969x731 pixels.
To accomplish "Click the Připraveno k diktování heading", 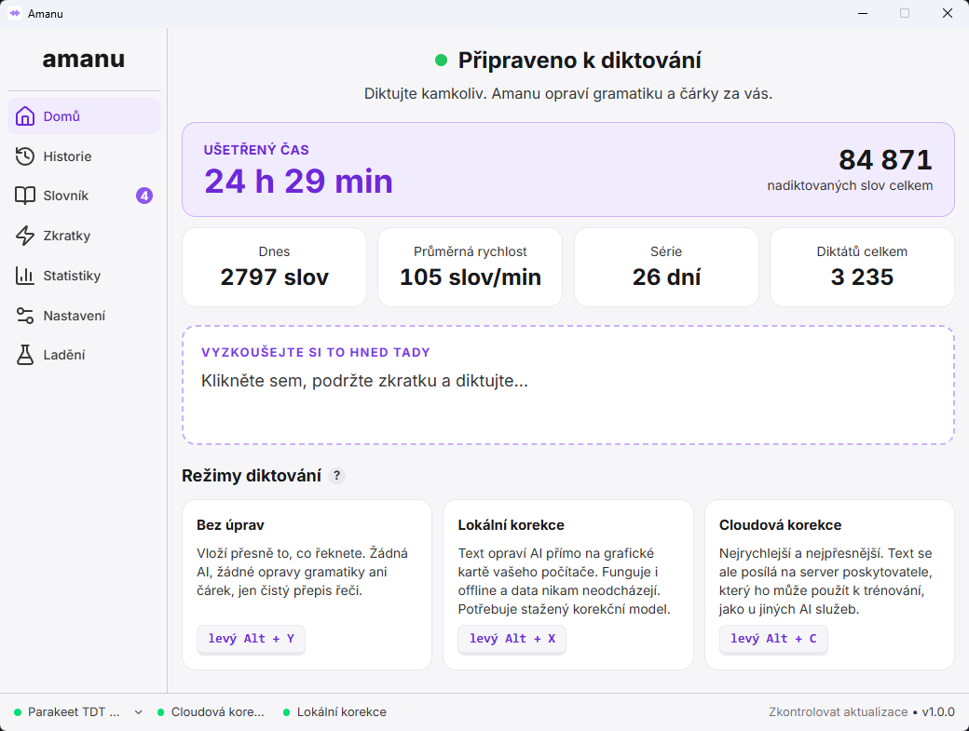I will [580, 61].
